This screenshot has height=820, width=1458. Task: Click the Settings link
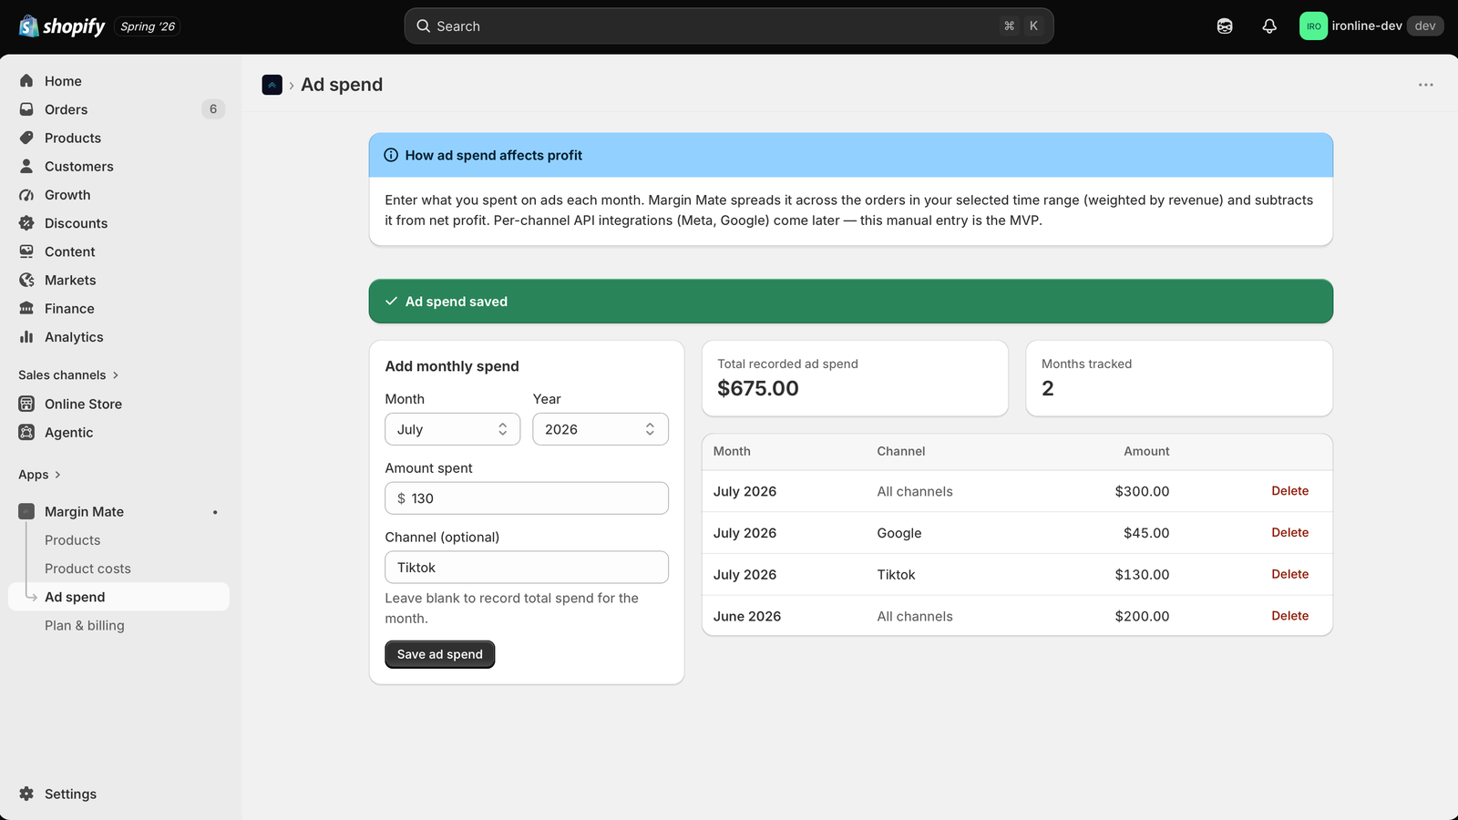tap(70, 794)
